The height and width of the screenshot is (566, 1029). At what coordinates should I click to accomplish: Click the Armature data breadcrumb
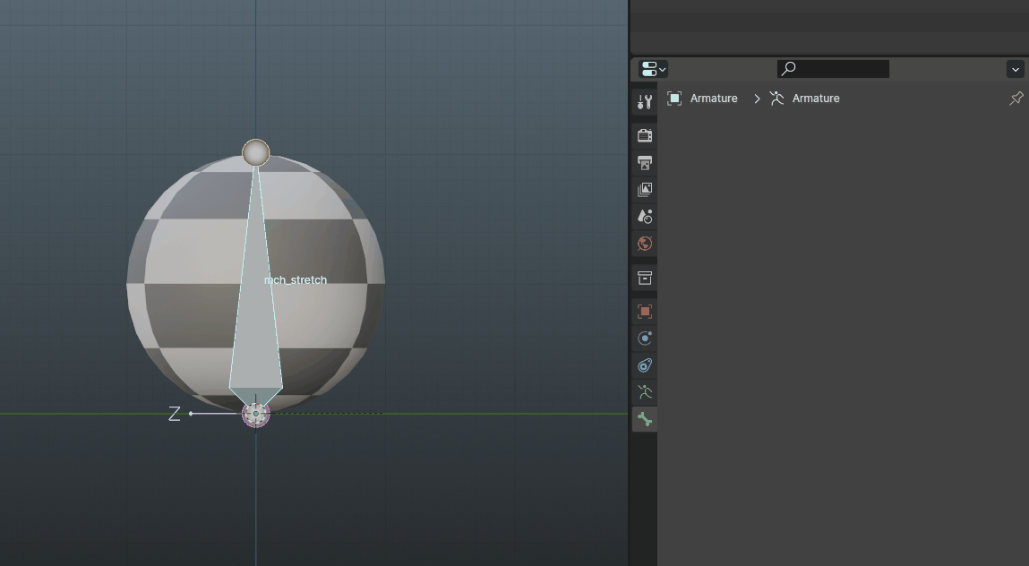[x=815, y=99]
